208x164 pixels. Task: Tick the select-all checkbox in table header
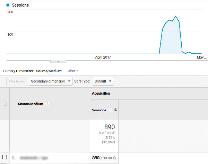(5, 104)
